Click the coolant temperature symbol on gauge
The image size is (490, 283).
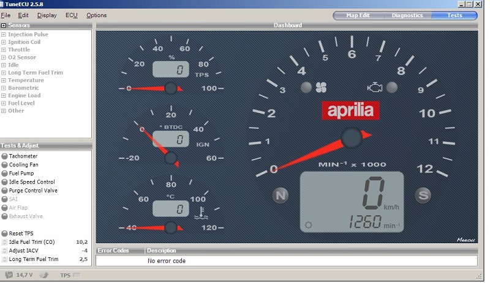click(202, 213)
